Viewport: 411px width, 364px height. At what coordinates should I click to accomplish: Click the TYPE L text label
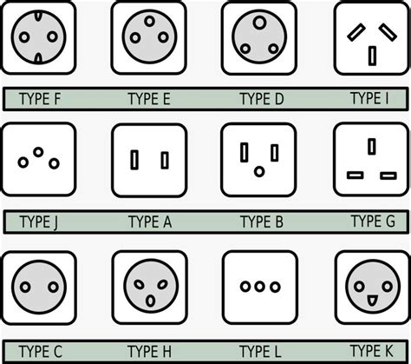click(x=260, y=352)
